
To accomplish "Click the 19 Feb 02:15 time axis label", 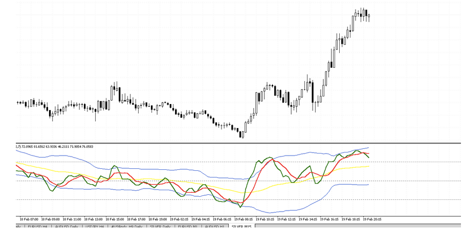I will [179, 219].
